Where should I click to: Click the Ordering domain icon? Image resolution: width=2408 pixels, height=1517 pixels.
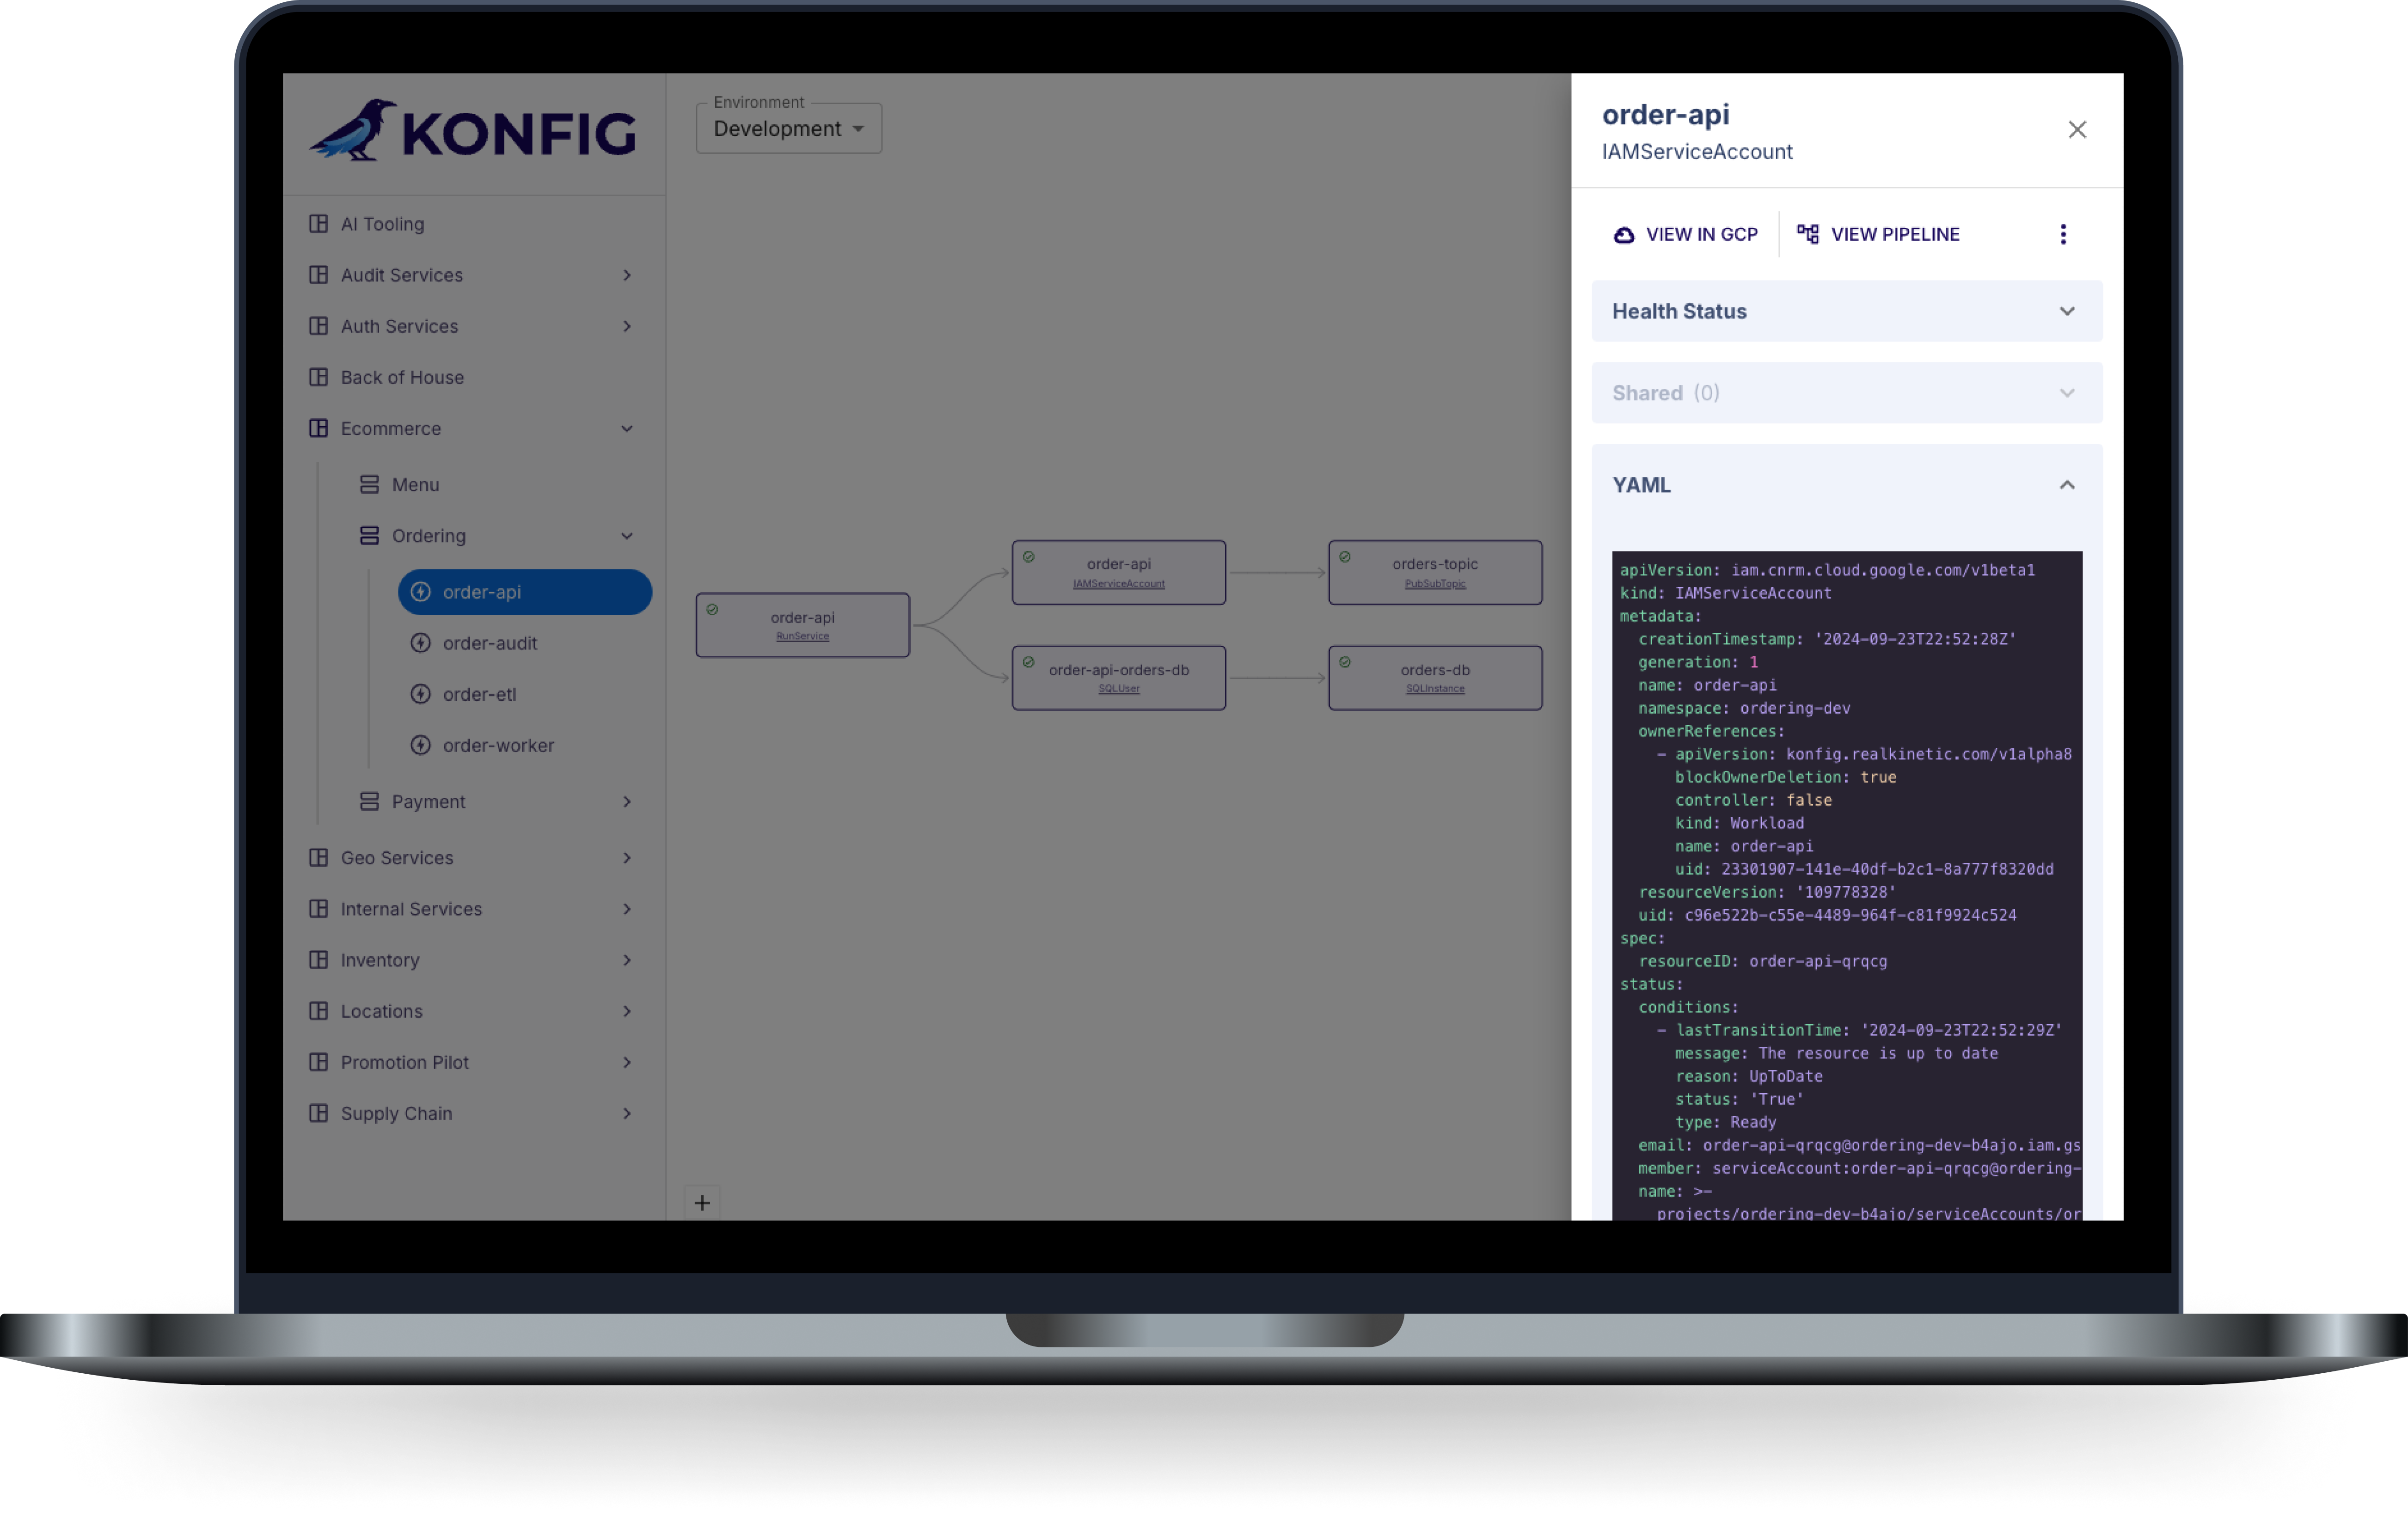click(x=369, y=536)
